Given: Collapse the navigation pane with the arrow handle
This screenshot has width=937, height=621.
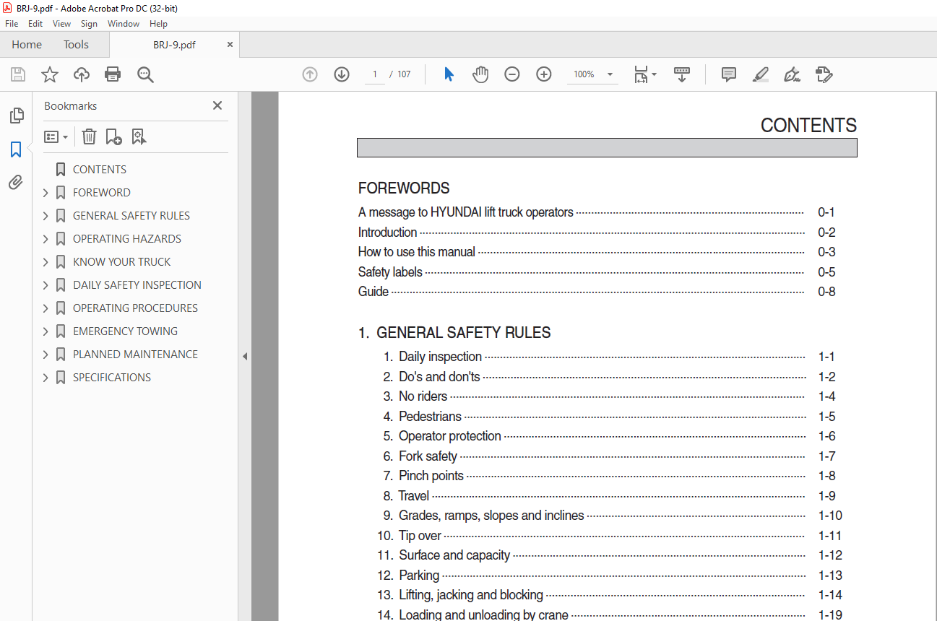Looking at the screenshot, I should click(x=245, y=356).
